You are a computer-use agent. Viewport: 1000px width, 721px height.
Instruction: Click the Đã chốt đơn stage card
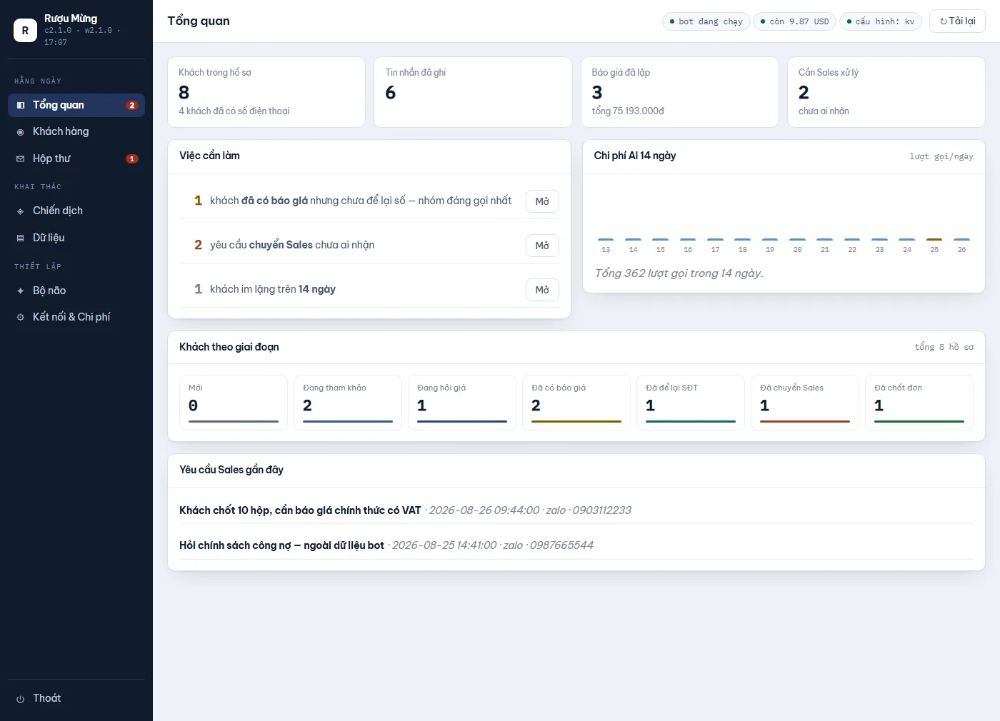pyautogui.click(x=919, y=403)
